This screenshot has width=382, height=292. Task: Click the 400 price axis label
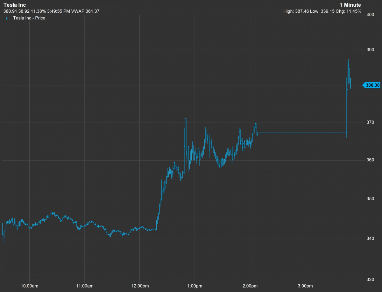[370, 15]
